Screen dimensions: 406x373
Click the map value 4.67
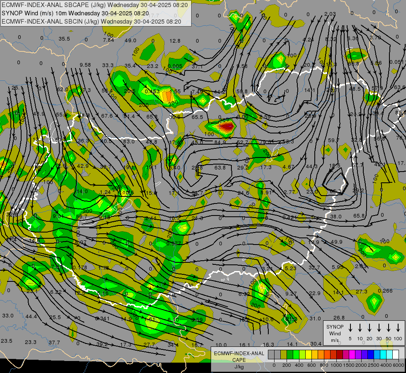pyautogui.click(x=288, y=167)
